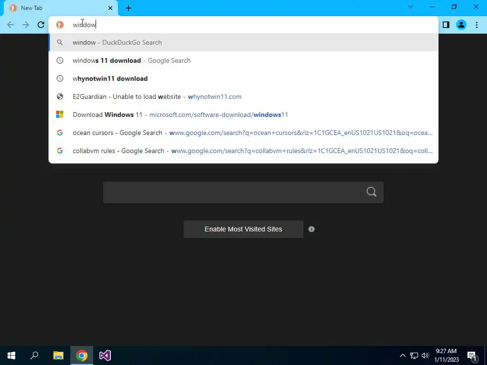Open File Explorer from taskbar

point(58,355)
